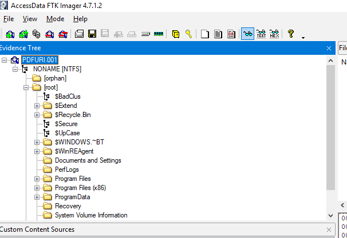Click the grayed Add to Custom Content Image icon
Viewport: 347px width, 238px height.
pos(119,34)
